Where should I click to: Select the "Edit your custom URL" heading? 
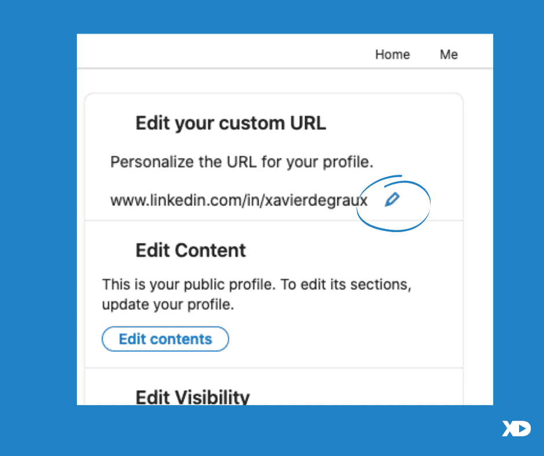point(231,123)
